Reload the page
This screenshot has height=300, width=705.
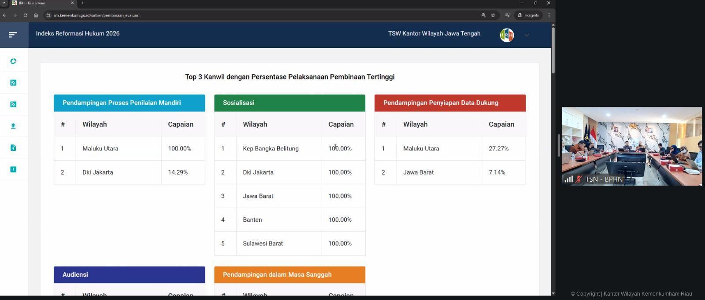tap(26, 15)
